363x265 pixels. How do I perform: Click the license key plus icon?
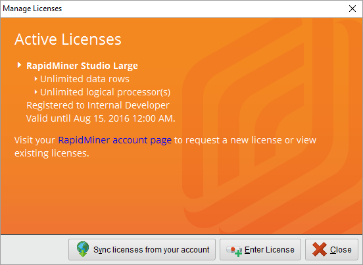tap(234, 251)
